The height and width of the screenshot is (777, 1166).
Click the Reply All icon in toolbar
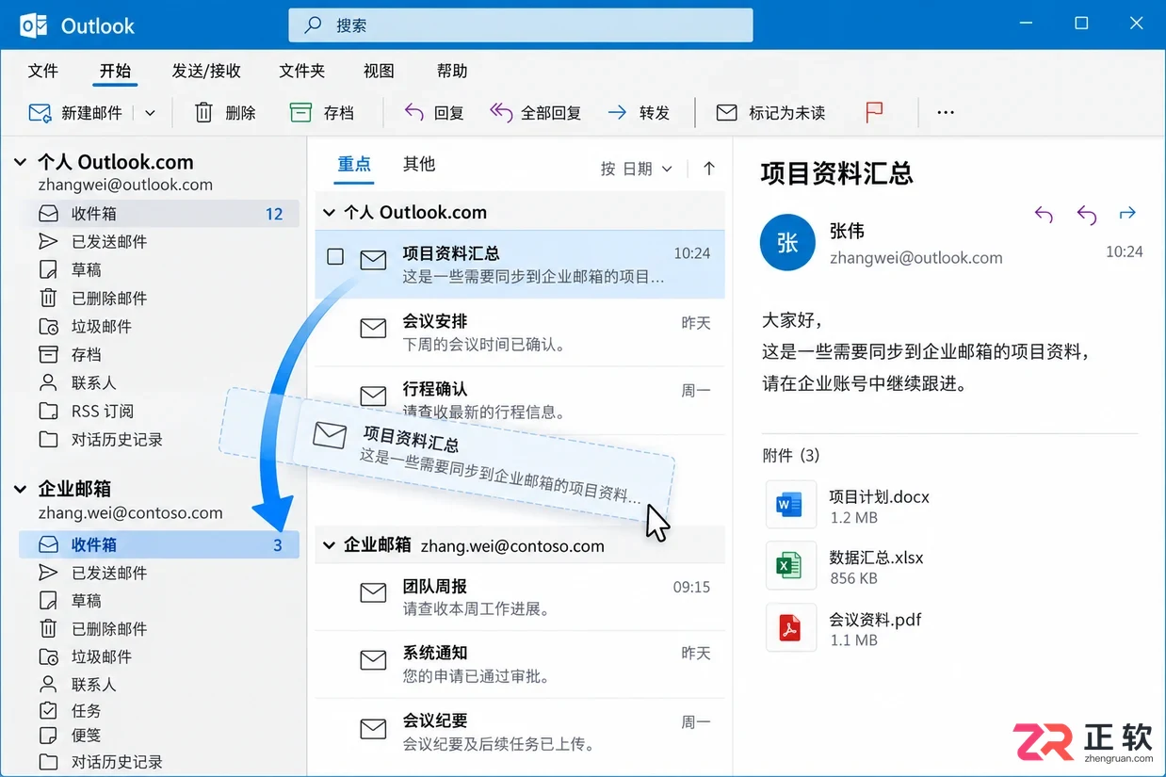501,113
